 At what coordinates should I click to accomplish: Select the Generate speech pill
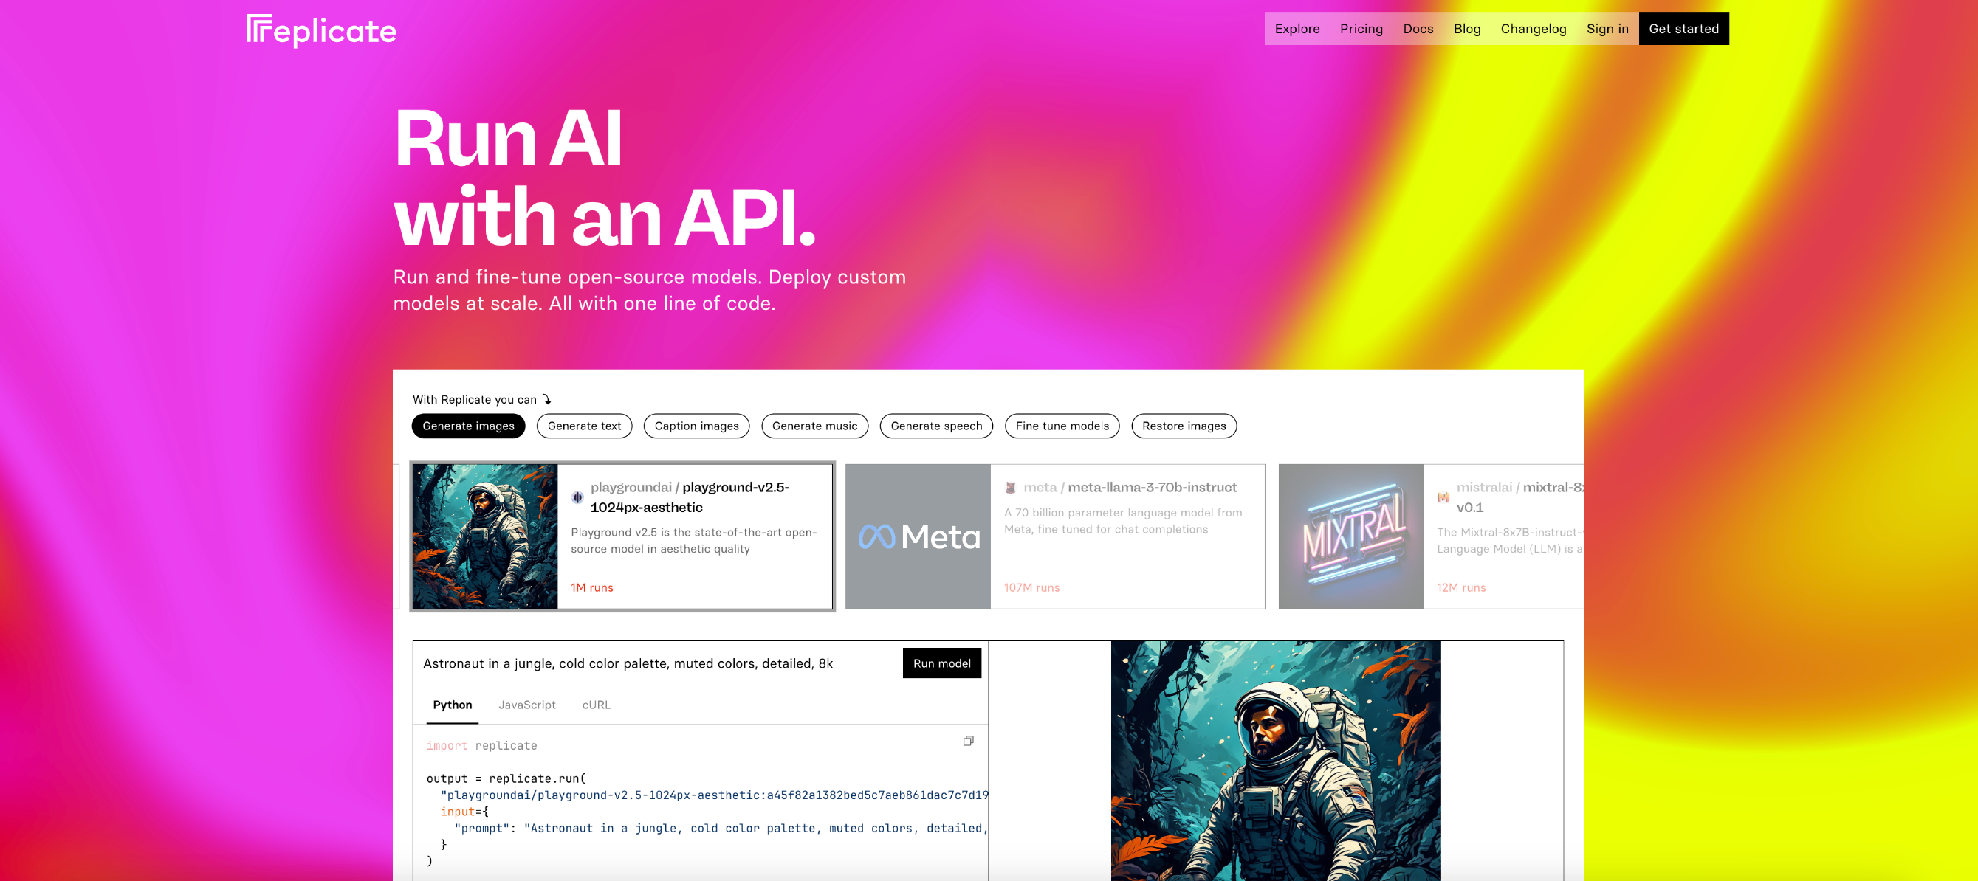coord(936,426)
